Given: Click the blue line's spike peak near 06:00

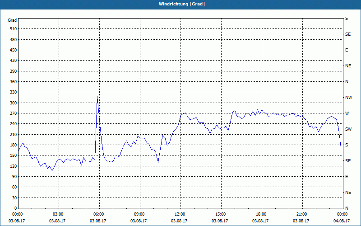Looking at the screenshot, I should 97,97.
